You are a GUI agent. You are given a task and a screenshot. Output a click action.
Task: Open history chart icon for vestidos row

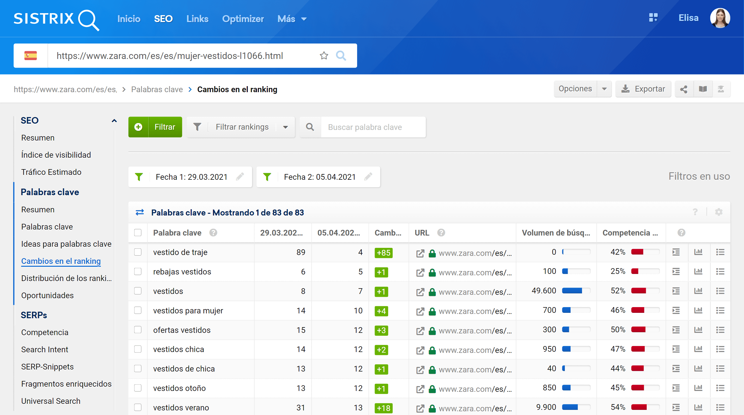(x=698, y=291)
